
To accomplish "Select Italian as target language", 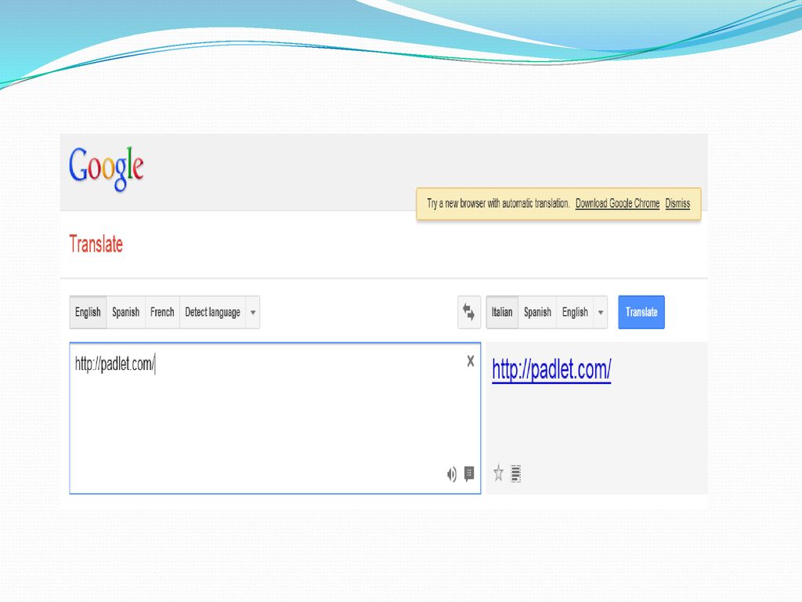I will point(502,312).
